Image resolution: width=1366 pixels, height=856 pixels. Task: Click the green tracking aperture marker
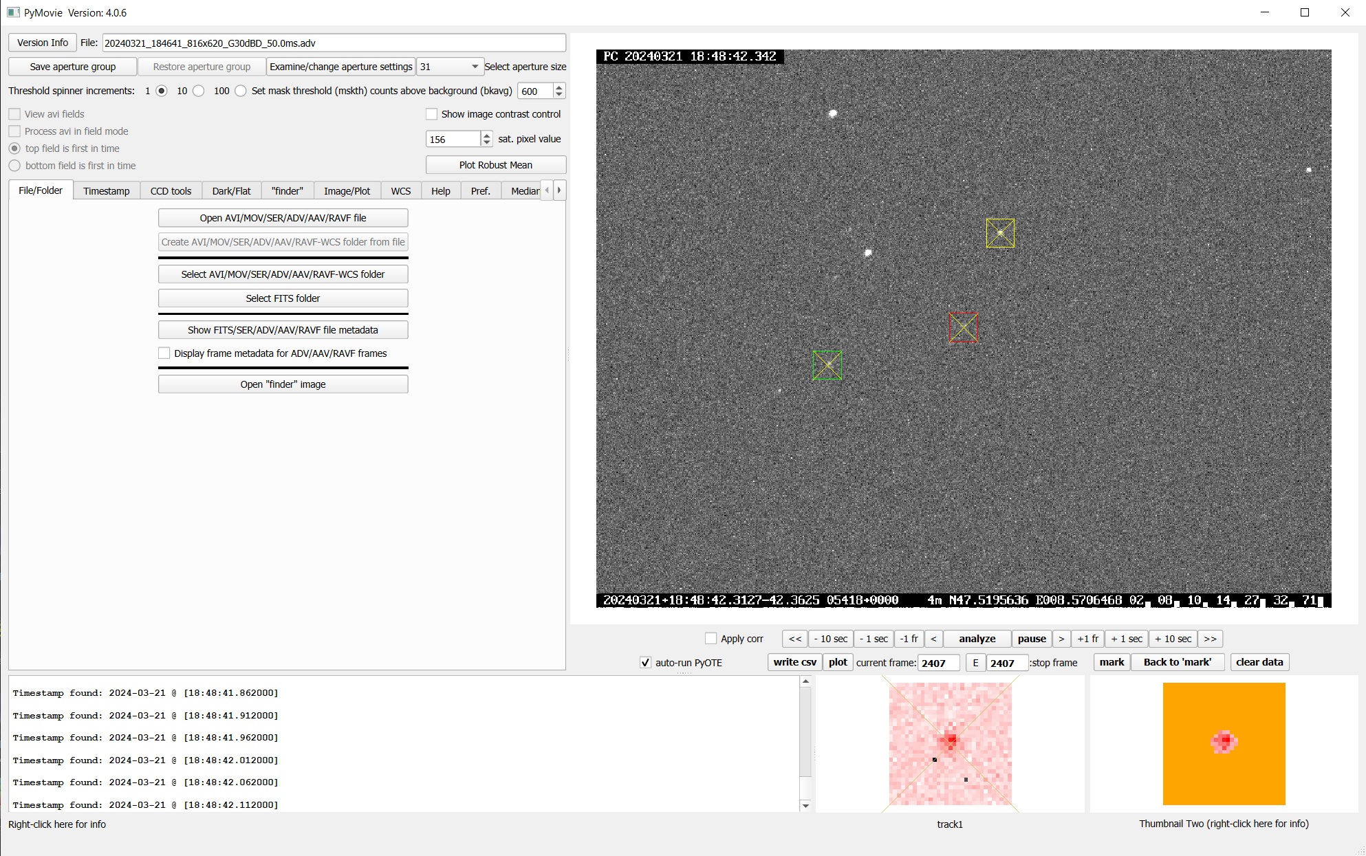click(826, 365)
